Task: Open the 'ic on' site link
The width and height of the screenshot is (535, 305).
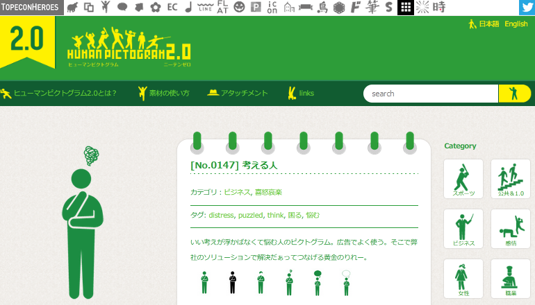Action: pos(272,7)
